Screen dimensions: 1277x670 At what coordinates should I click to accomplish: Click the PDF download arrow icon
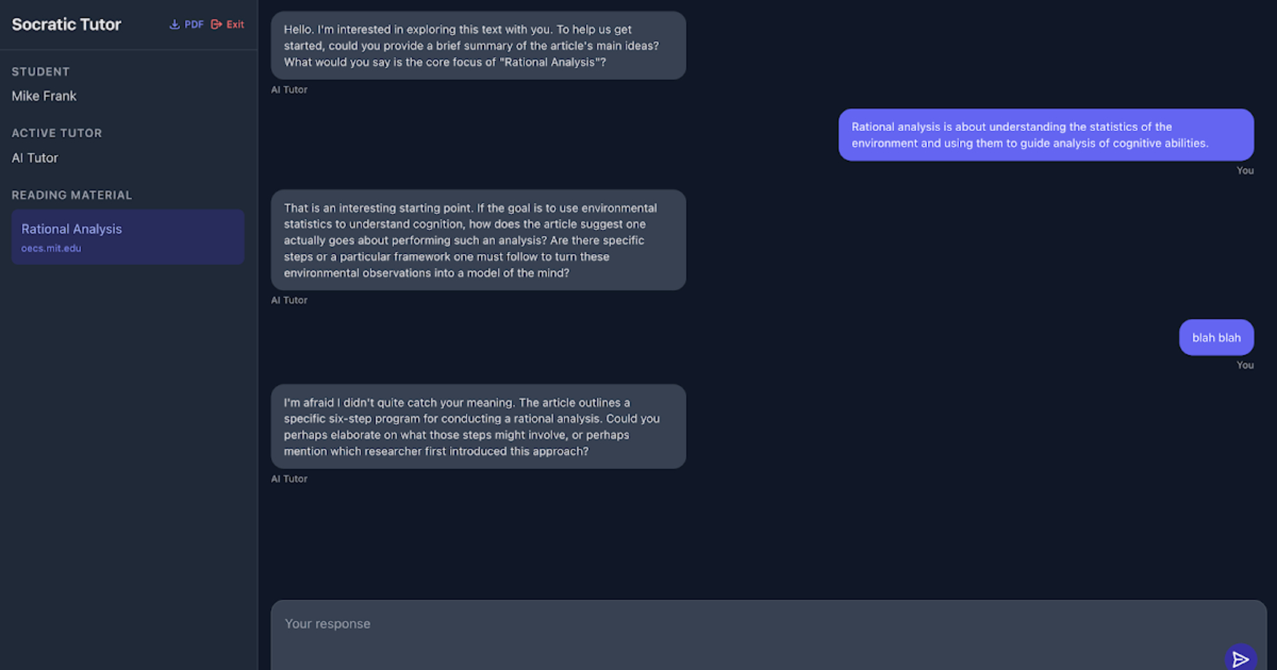point(174,24)
